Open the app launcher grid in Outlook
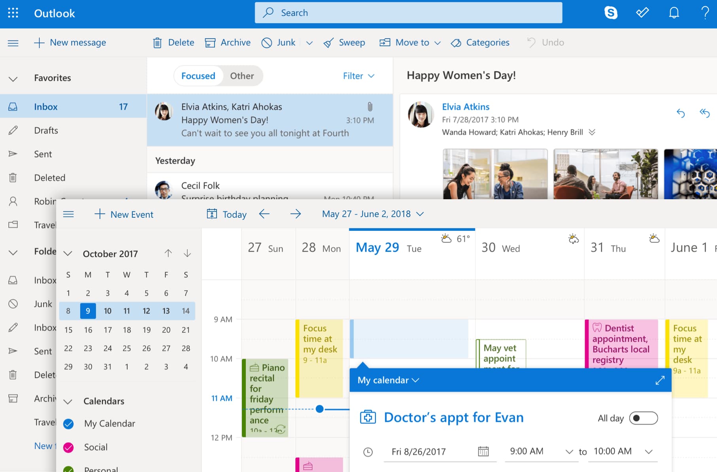The width and height of the screenshot is (717, 472). pyautogui.click(x=13, y=13)
